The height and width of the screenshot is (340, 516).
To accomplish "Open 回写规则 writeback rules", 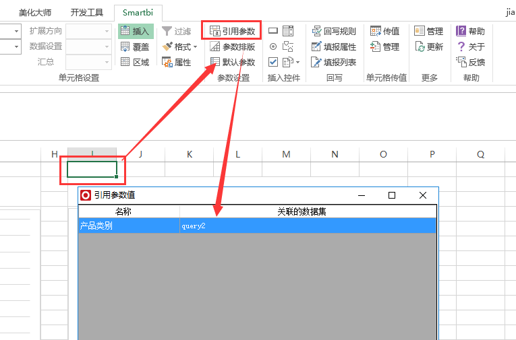I will pos(334,31).
